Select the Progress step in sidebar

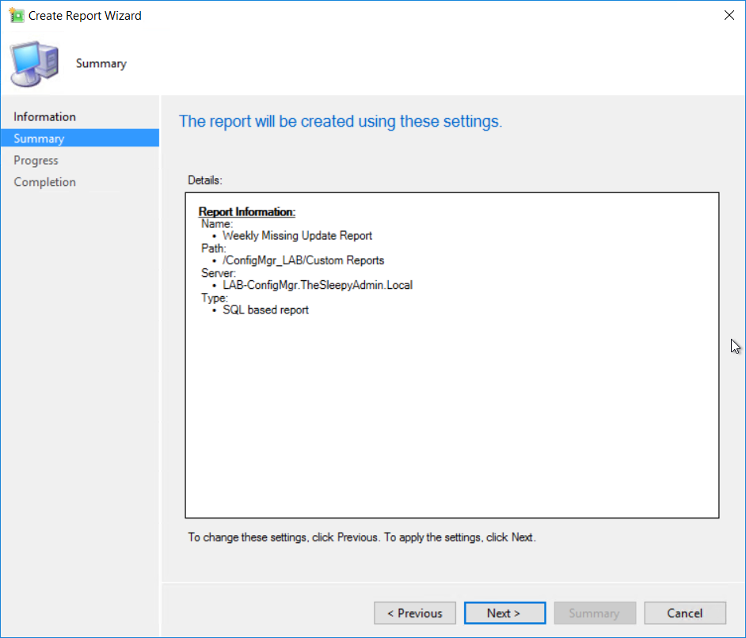pos(36,160)
